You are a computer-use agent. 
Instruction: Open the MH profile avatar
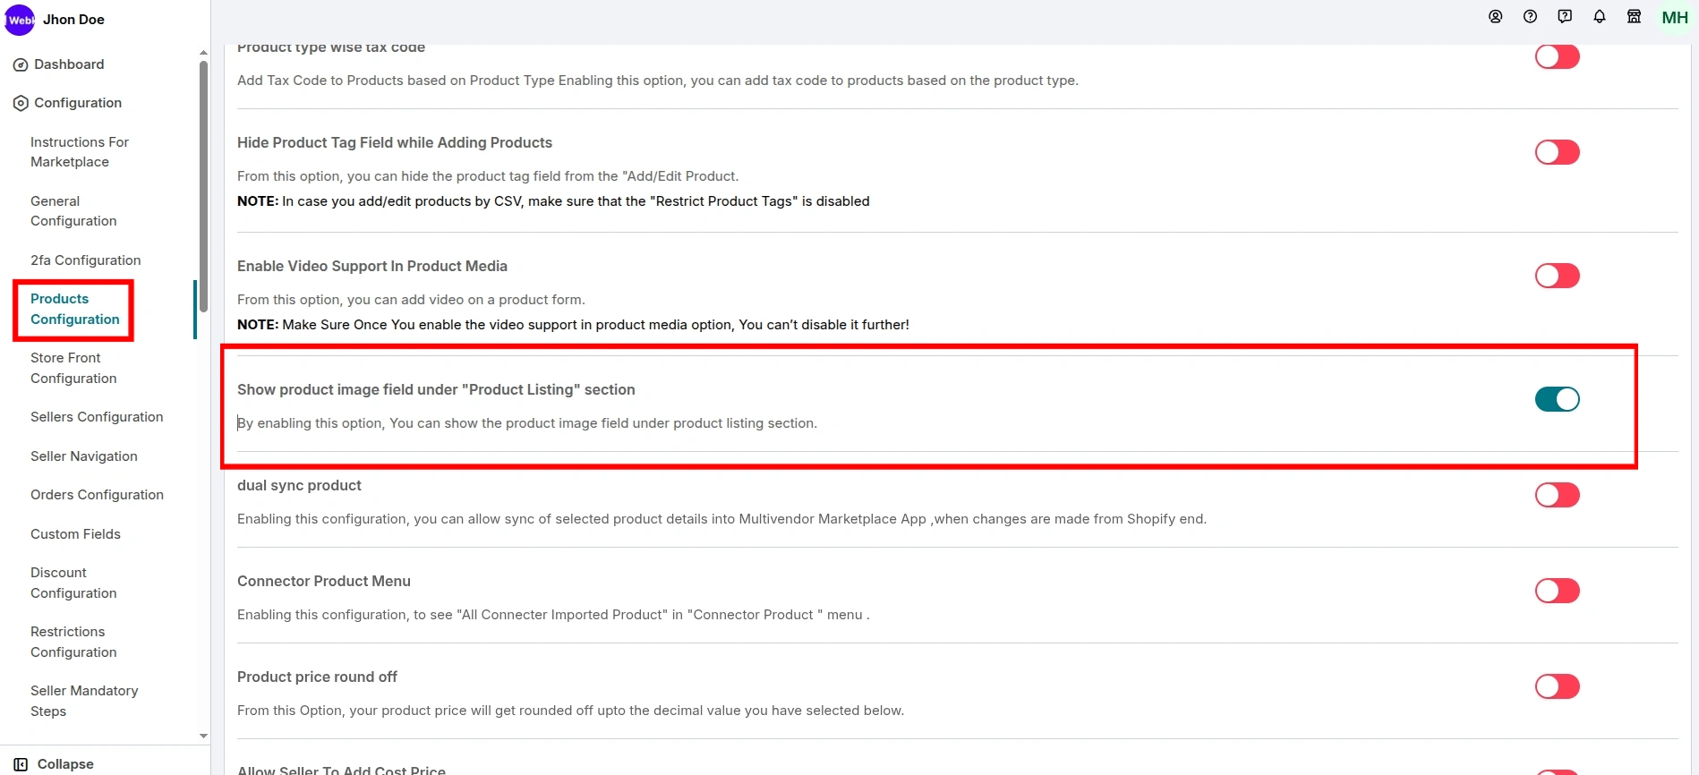[1674, 18]
